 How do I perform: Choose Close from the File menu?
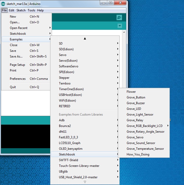click(x=26, y=45)
